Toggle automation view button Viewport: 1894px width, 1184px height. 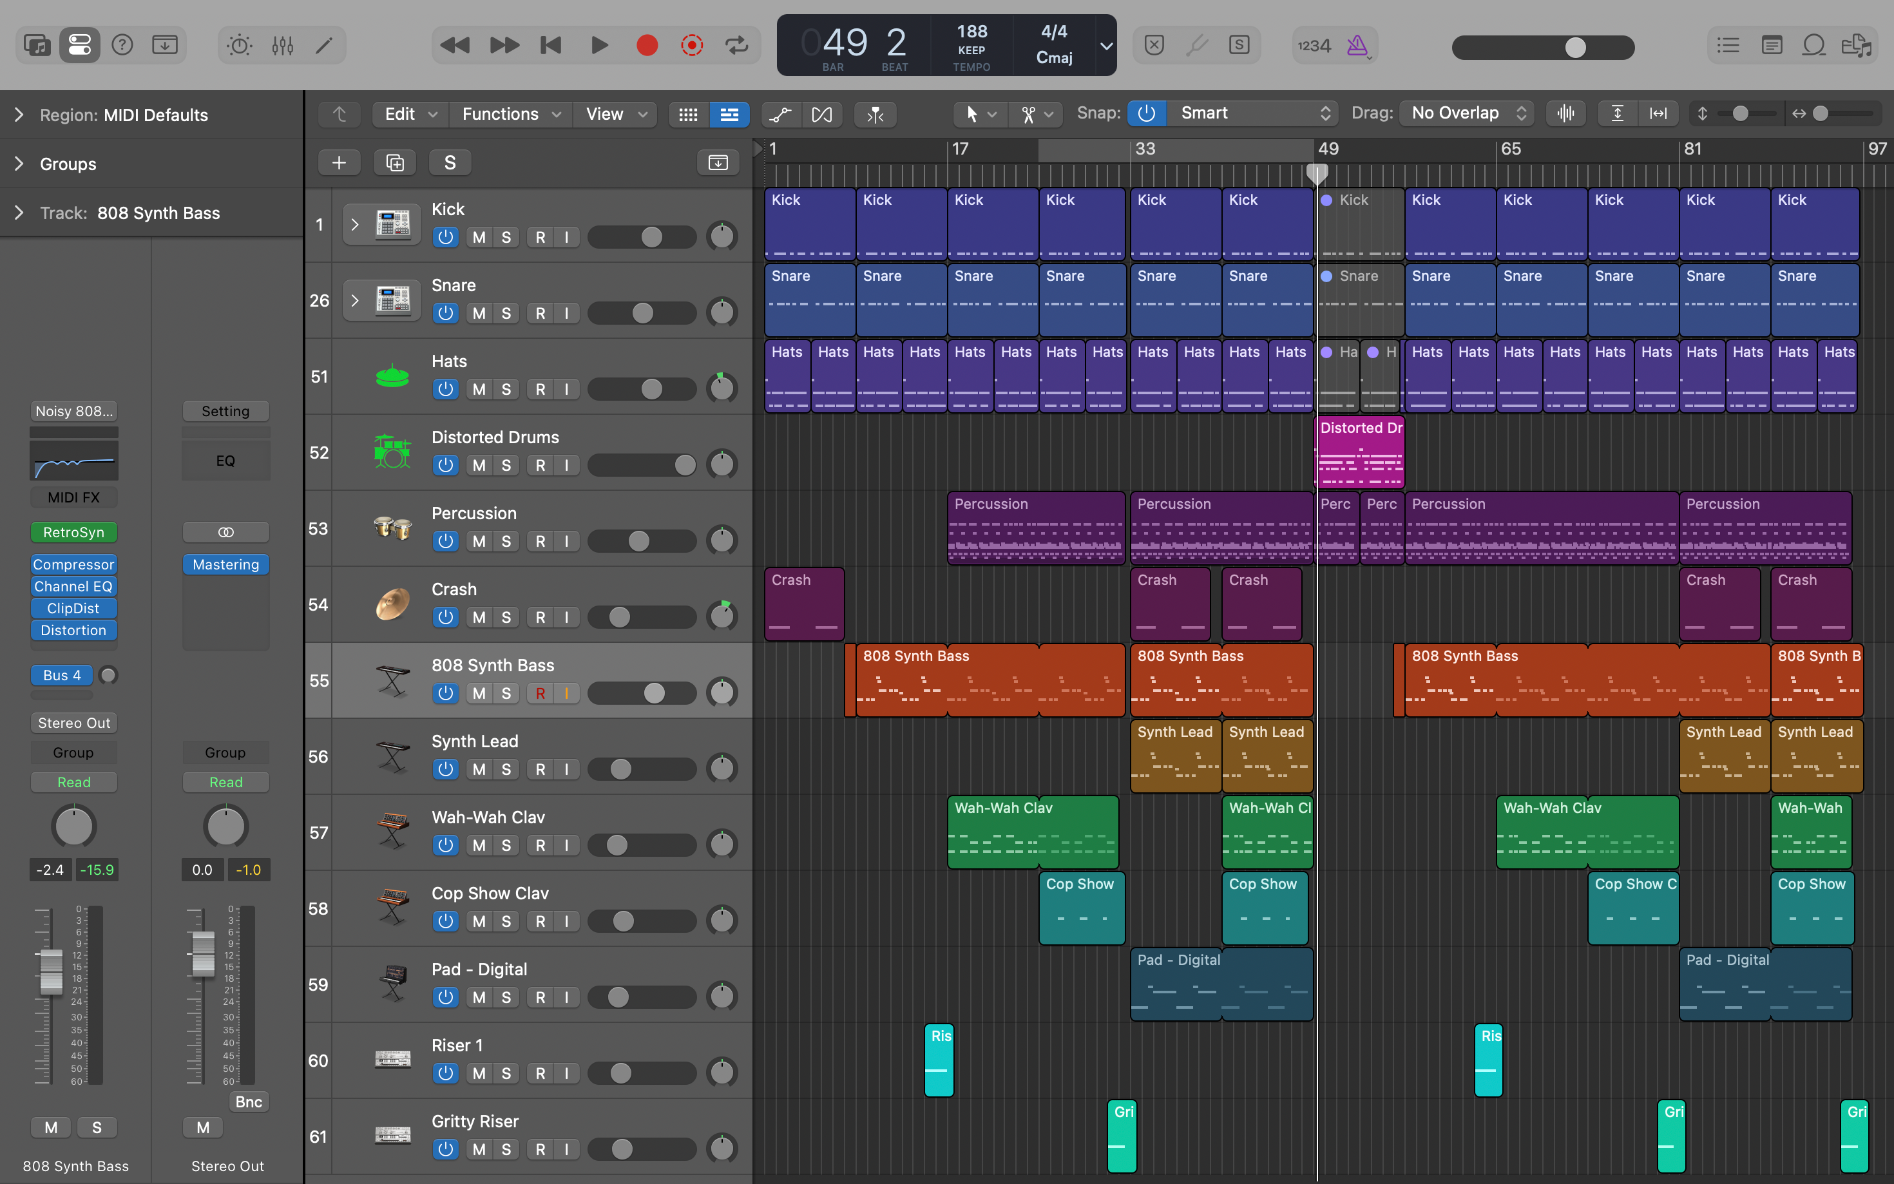pos(780,114)
